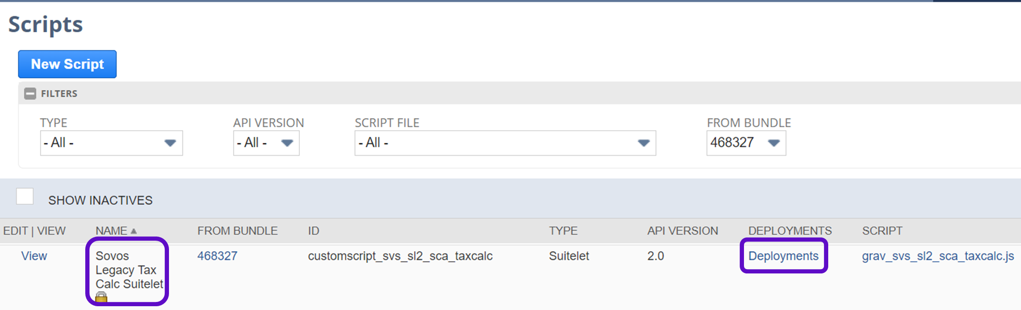Open bundle 468327 link in row
The width and height of the screenshot is (1021, 310).
217,256
